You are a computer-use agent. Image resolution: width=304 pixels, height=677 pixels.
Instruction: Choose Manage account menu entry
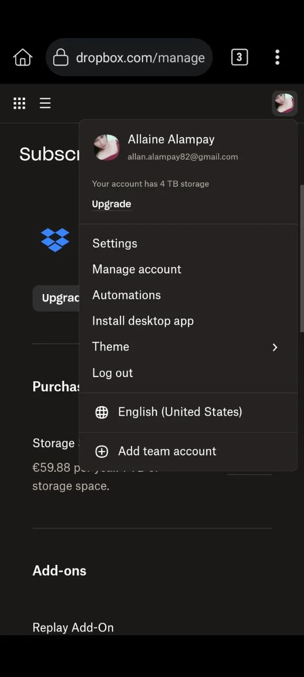pyautogui.click(x=137, y=269)
